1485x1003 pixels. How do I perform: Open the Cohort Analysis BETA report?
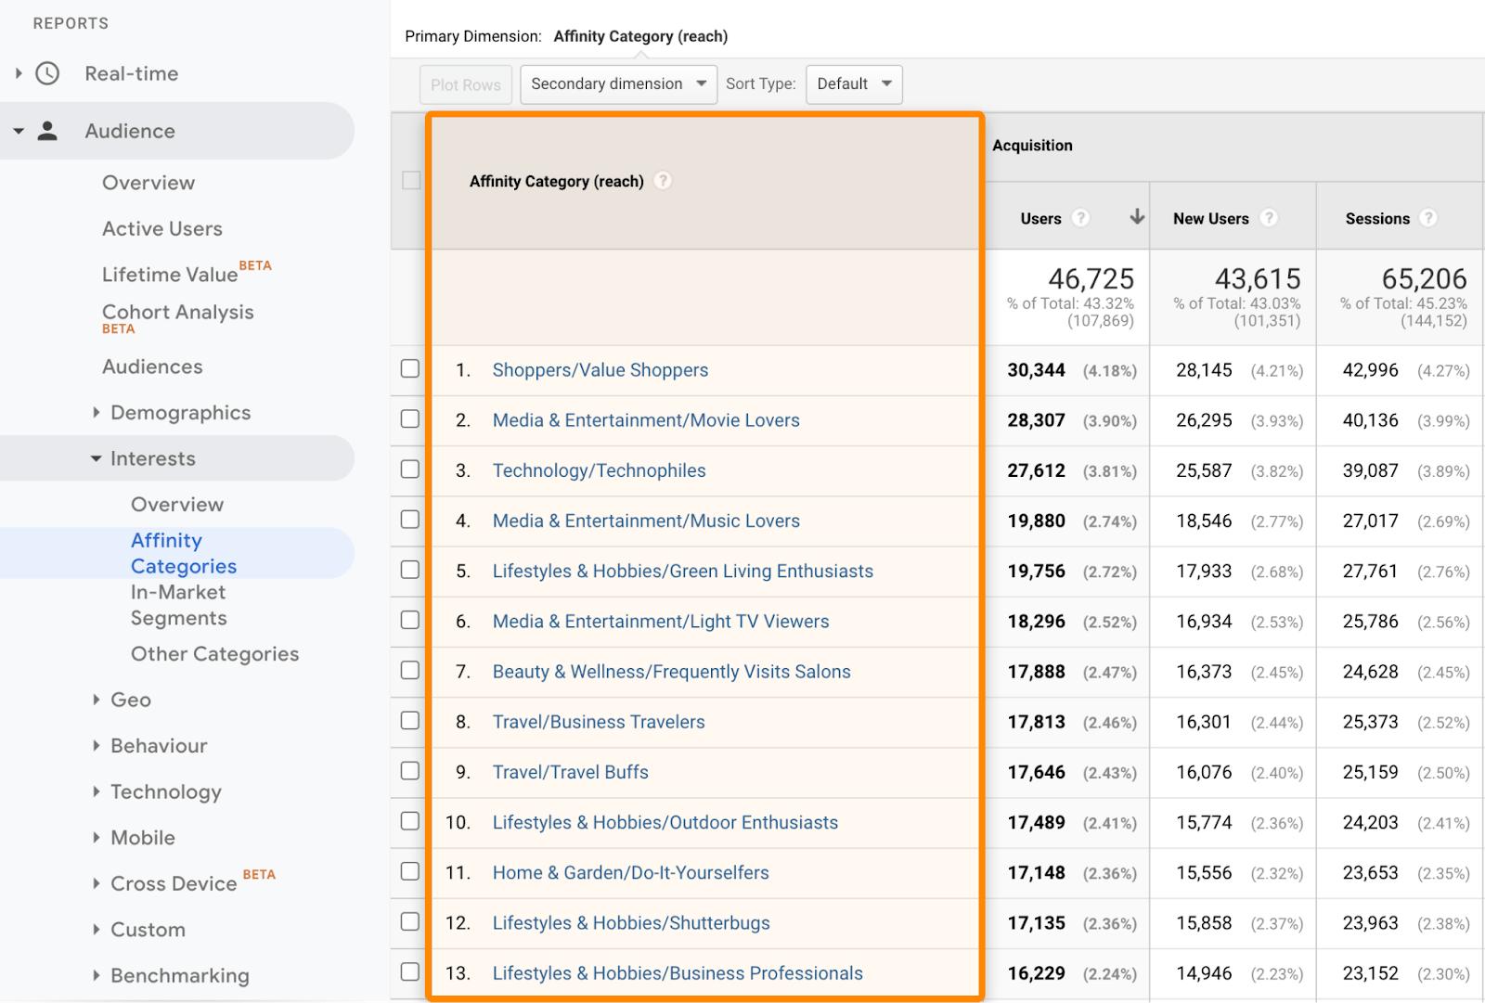[177, 312]
